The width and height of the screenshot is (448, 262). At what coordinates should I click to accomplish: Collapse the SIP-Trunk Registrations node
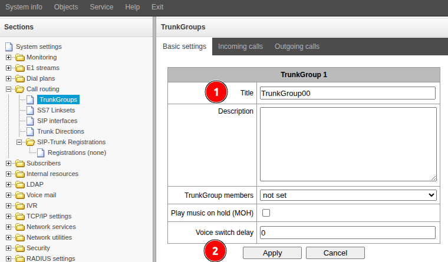tap(19, 142)
